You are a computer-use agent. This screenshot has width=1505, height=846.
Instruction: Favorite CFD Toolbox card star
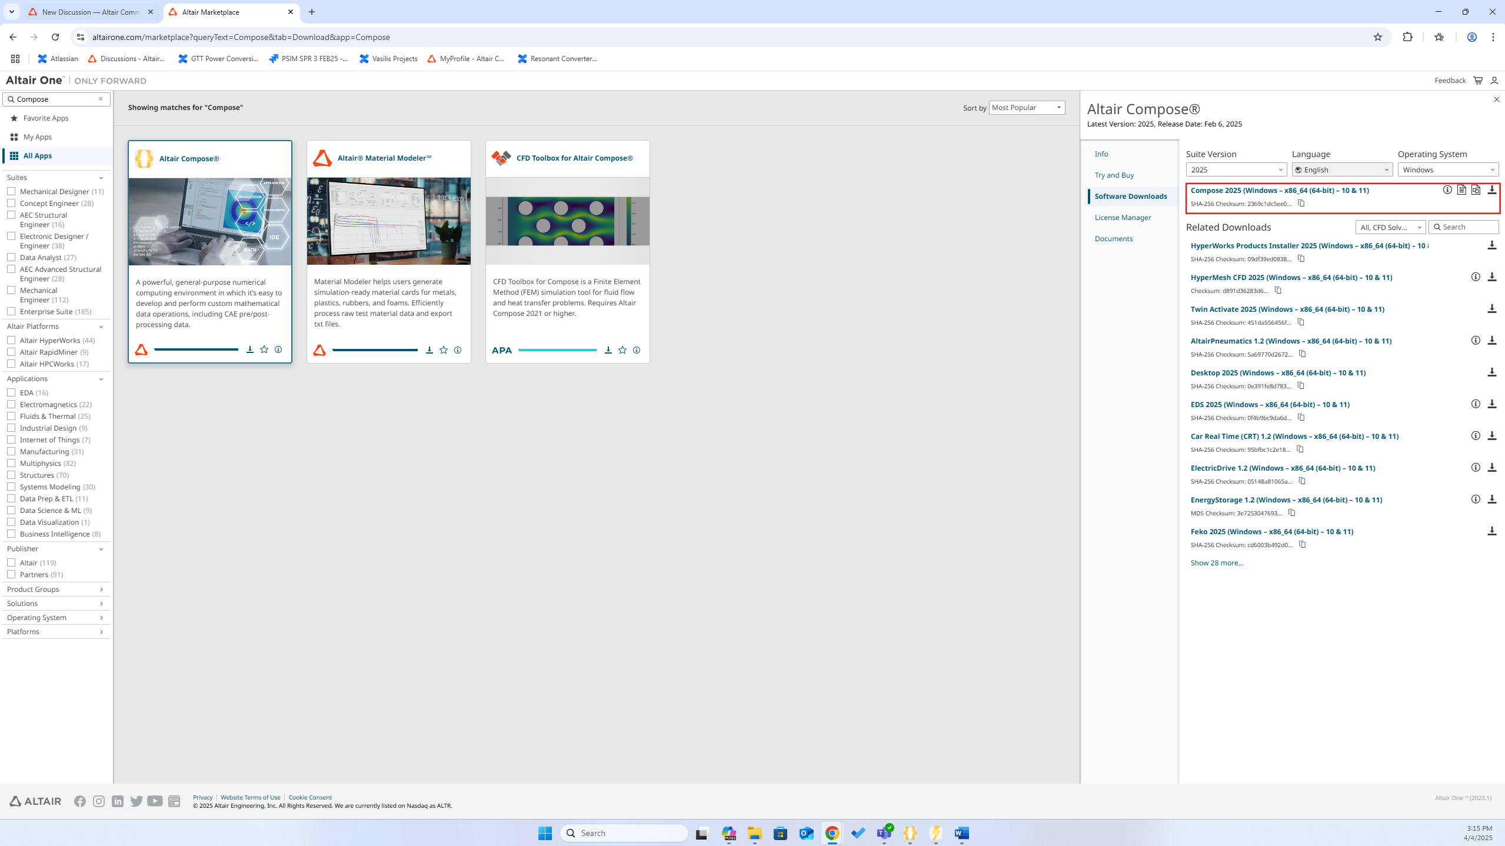[x=622, y=350]
